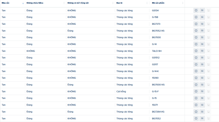Sort the Mã sản phẩm column
This screenshot has height=122, width=219.
coord(182,3)
